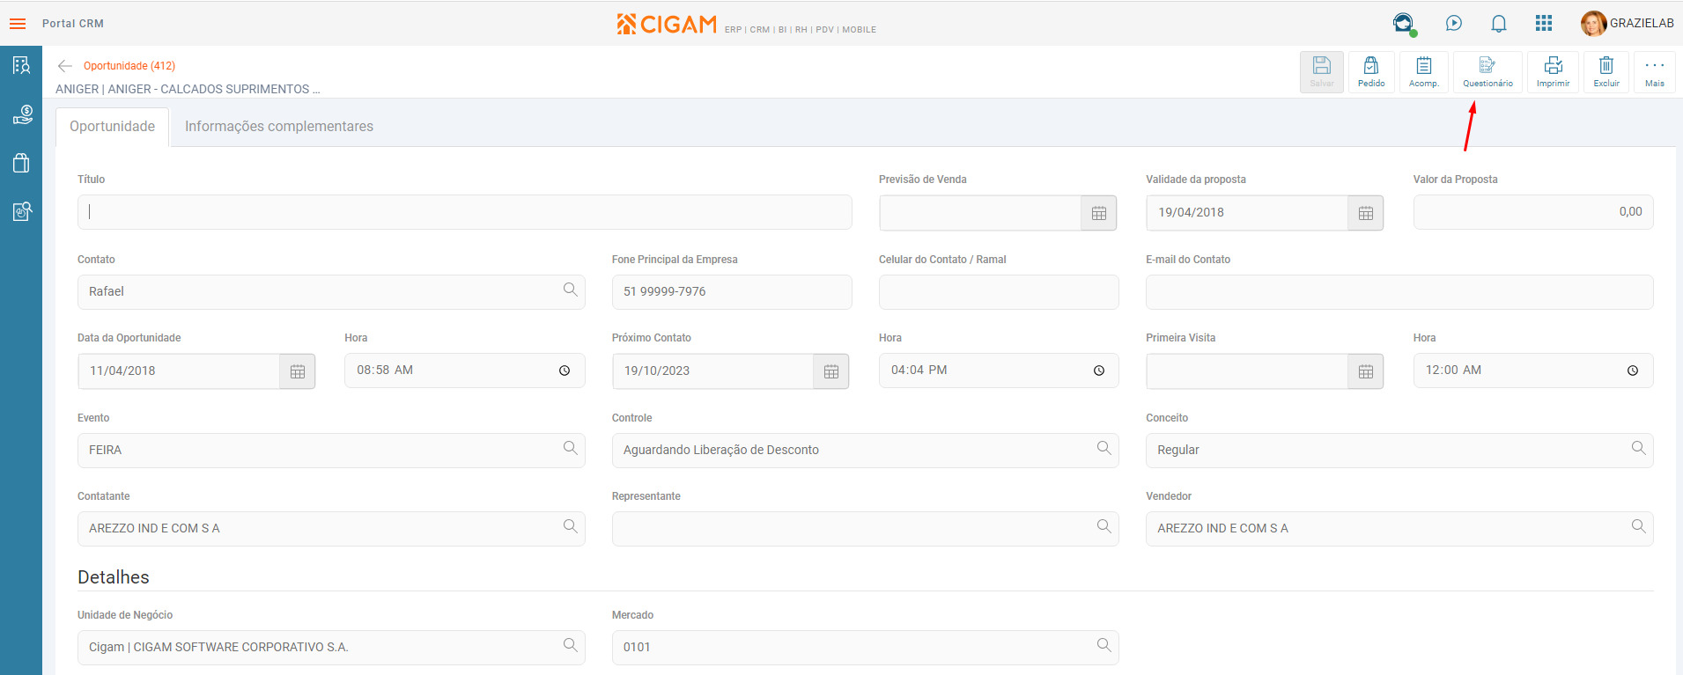Switch to Informações complementares tab
The height and width of the screenshot is (675, 1683).
coord(278,127)
